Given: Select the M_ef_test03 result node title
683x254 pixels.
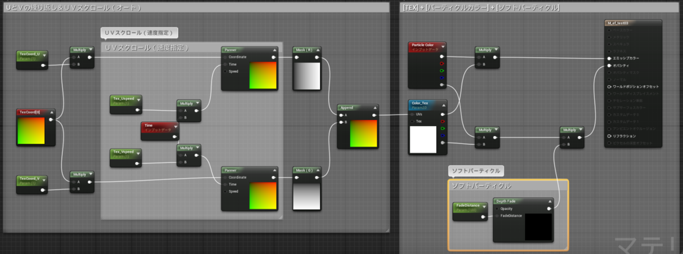Looking at the screenshot, I should pos(634,23).
